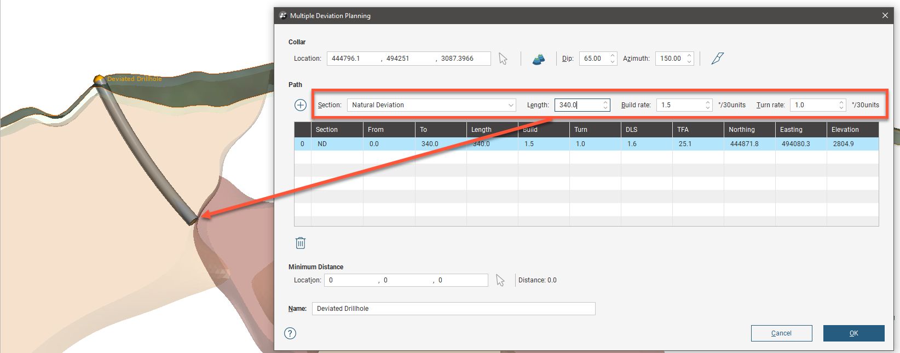The height and width of the screenshot is (353, 900).
Task: Open help with the question mark icon
Action: tap(290, 333)
